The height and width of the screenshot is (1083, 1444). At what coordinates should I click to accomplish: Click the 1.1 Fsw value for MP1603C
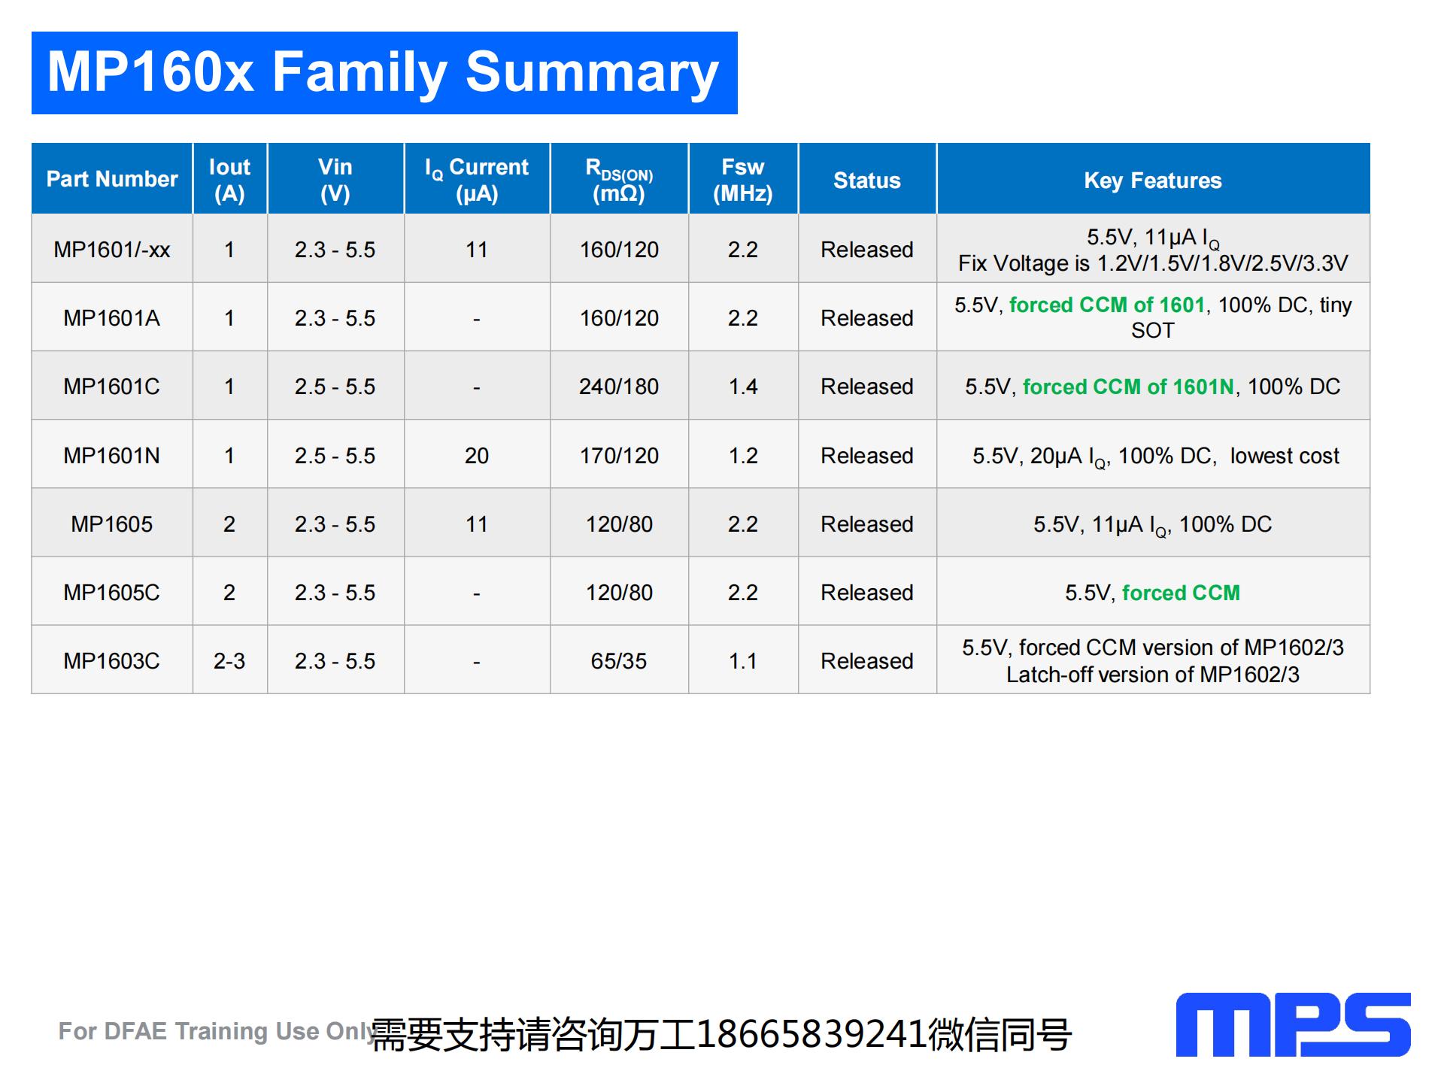click(x=743, y=661)
